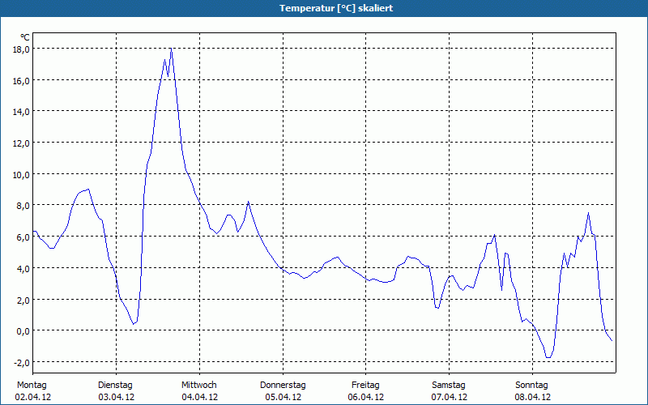The height and width of the screenshot is (405, 648).
Task: Click the °C unit label
Action: (x=25, y=37)
